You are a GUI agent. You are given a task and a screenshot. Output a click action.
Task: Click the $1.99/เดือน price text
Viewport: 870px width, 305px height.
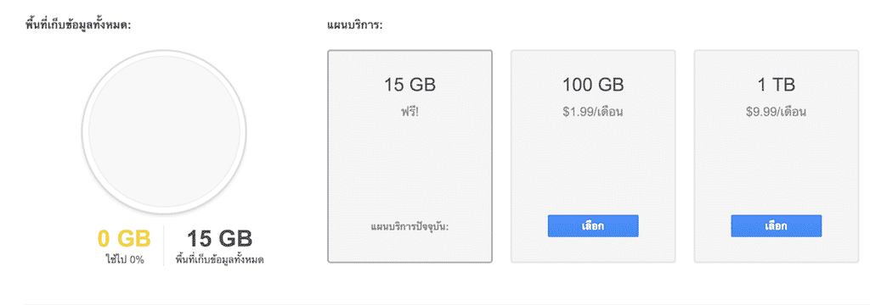point(592,113)
